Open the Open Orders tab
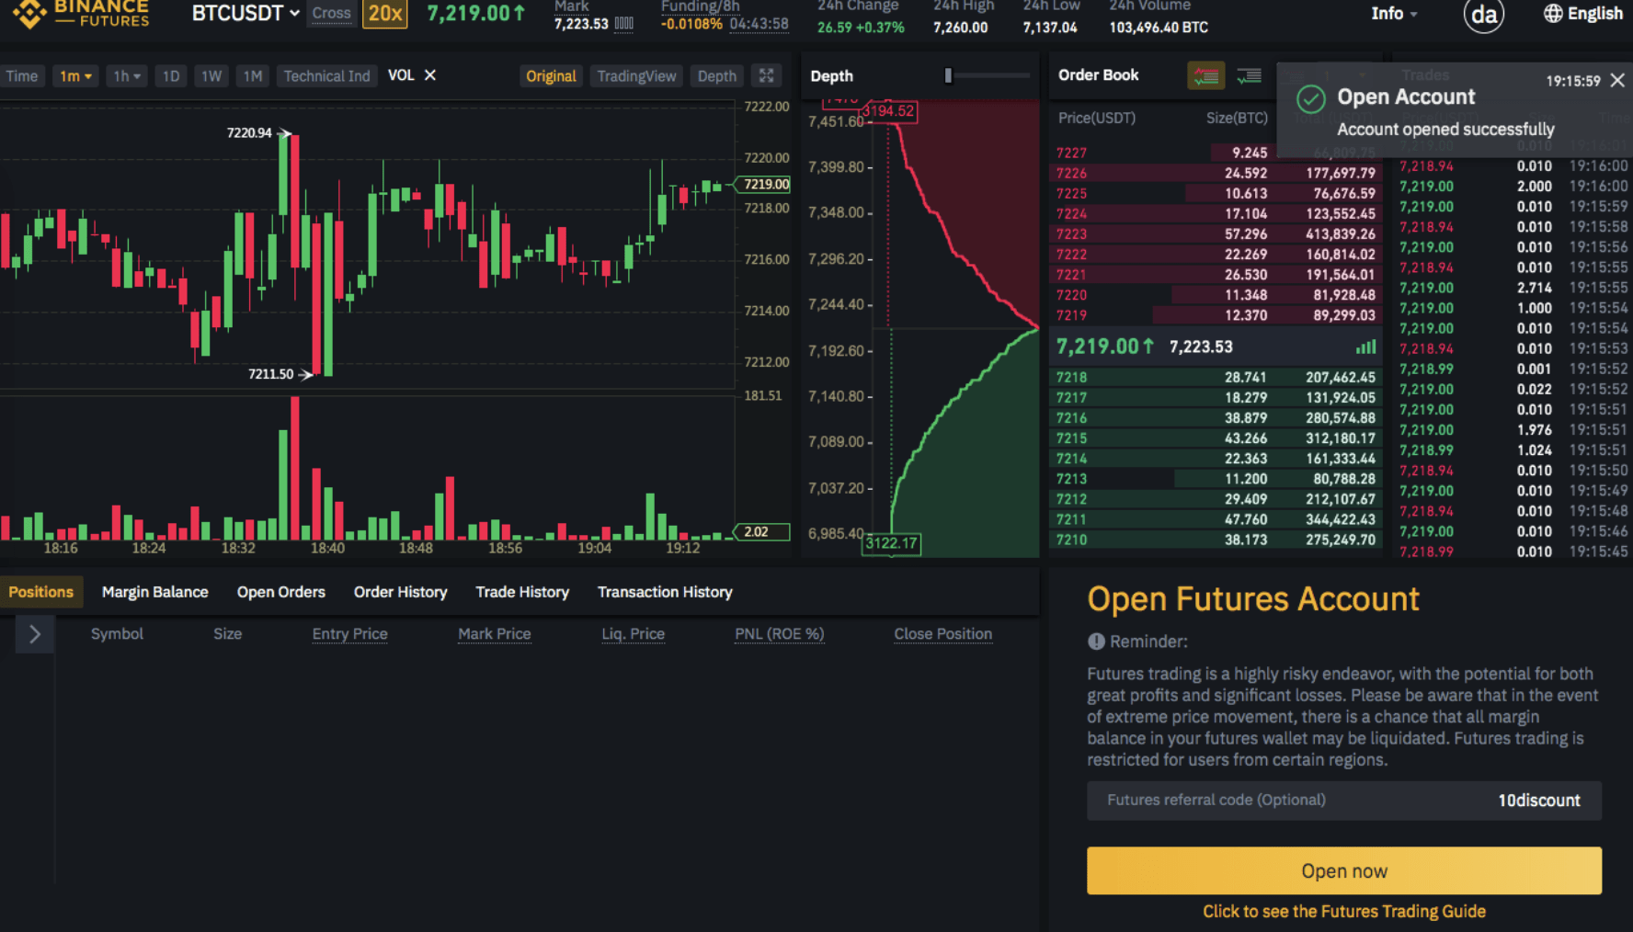1633x932 pixels. pos(281,592)
